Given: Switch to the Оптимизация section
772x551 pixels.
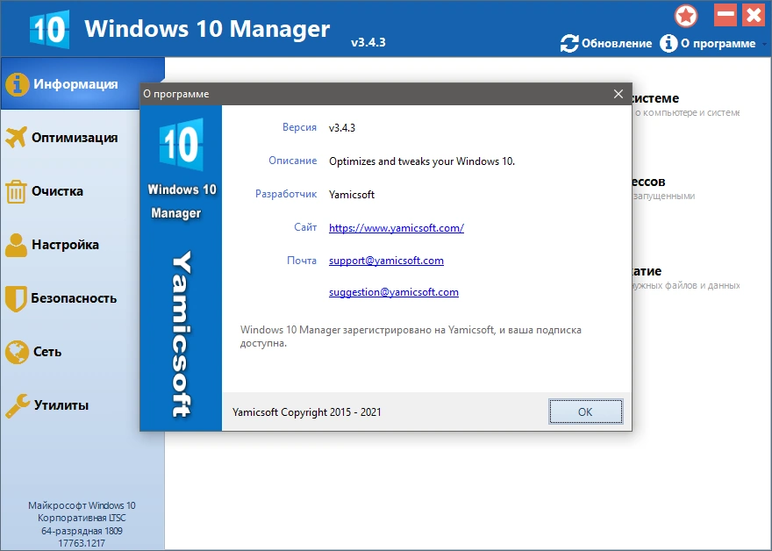Looking at the screenshot, I should [x=75, y=138].
